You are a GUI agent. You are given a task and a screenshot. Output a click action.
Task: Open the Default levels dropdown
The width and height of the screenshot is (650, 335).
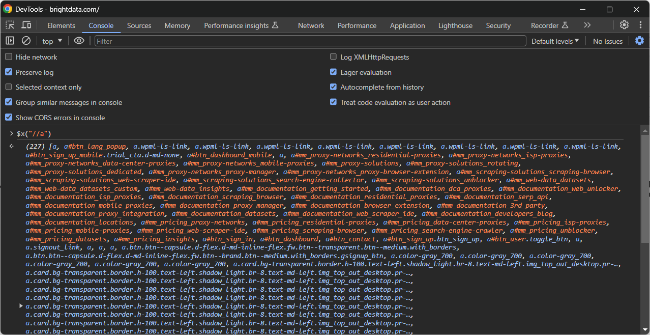tap(554, 41)
